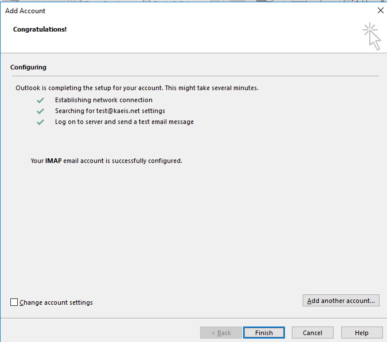Click checkmark beside Searching for test@kaeis.net settings

pos(40,111)
